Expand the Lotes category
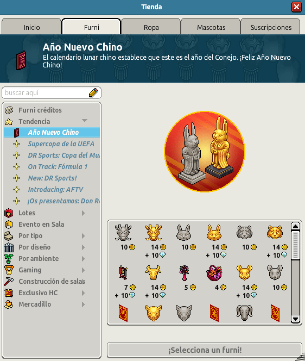The width and height of the screenshot is (305, 361). click(x=84, y=213)
